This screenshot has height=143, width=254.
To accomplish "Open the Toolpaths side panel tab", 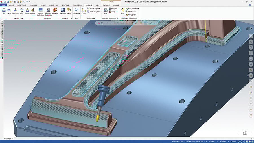I will click(2, 24).
